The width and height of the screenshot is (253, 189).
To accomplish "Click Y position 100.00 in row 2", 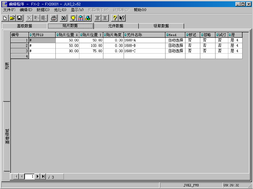I will (x=91, y=45).
